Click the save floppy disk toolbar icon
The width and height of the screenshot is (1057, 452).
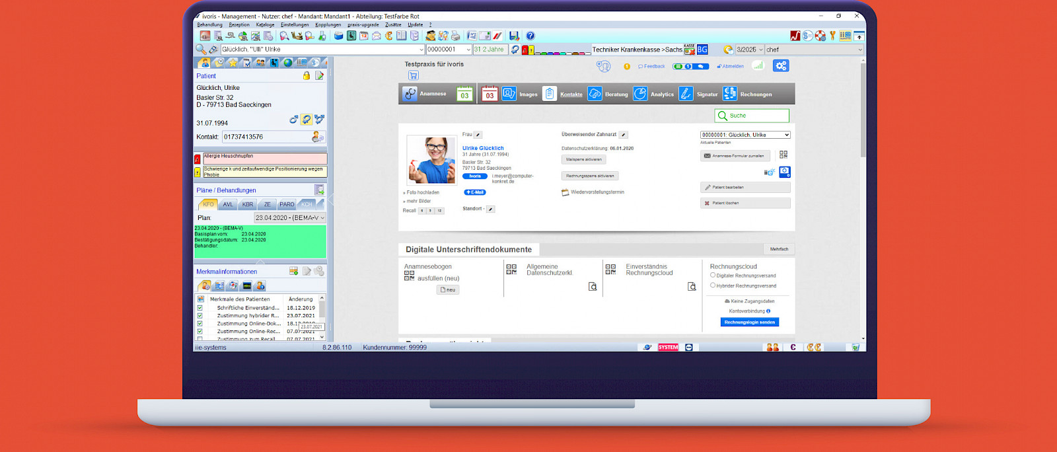(514, 36)
